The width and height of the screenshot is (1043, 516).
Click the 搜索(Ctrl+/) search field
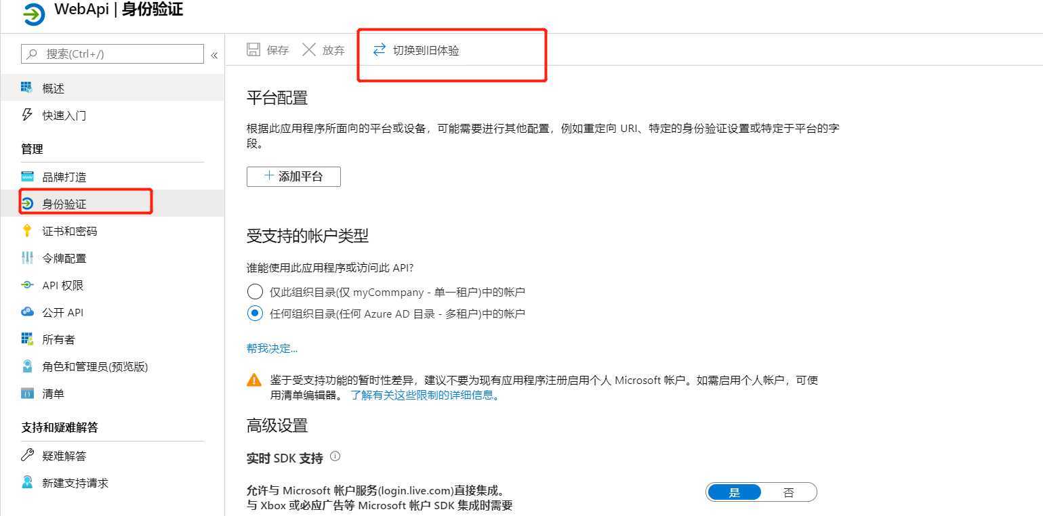coord(113,53)
